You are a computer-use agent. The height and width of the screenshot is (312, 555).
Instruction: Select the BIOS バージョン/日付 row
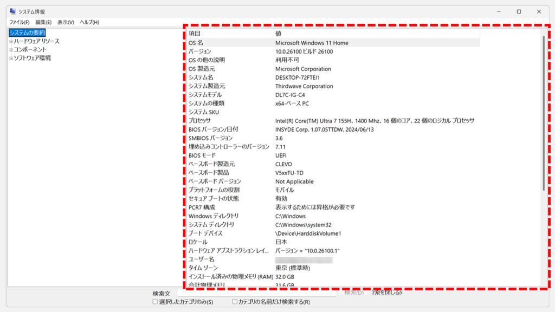pyautogui.click(x=333, y=129)
